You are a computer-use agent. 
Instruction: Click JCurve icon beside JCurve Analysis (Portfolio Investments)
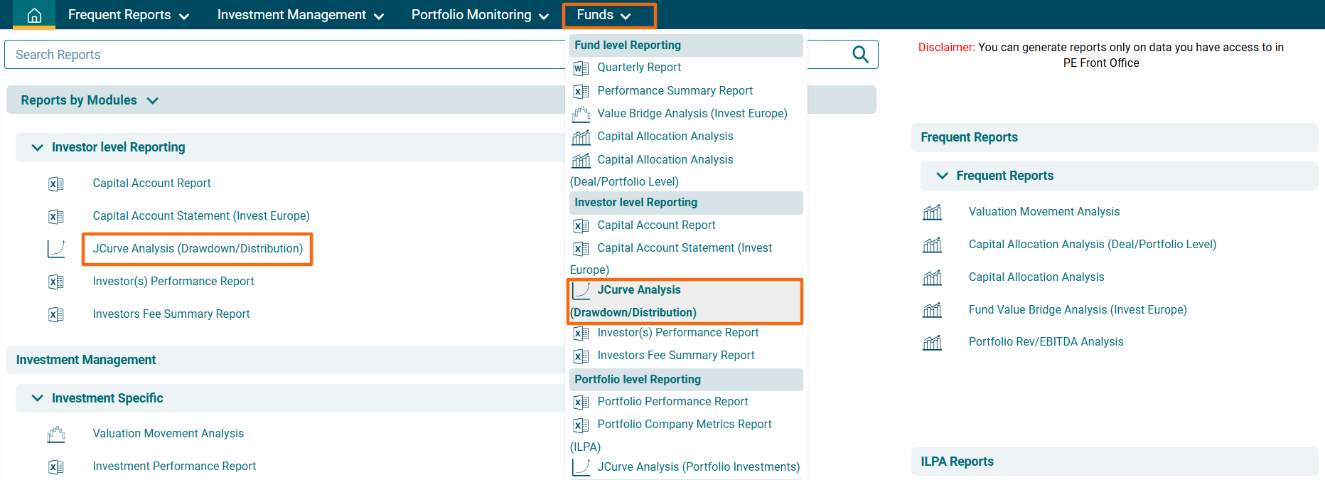coord(581,467)
